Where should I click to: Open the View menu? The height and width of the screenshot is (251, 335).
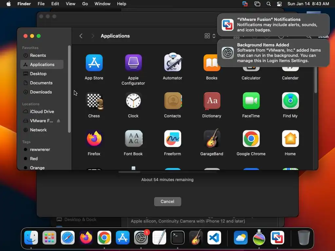pos(71,4)
